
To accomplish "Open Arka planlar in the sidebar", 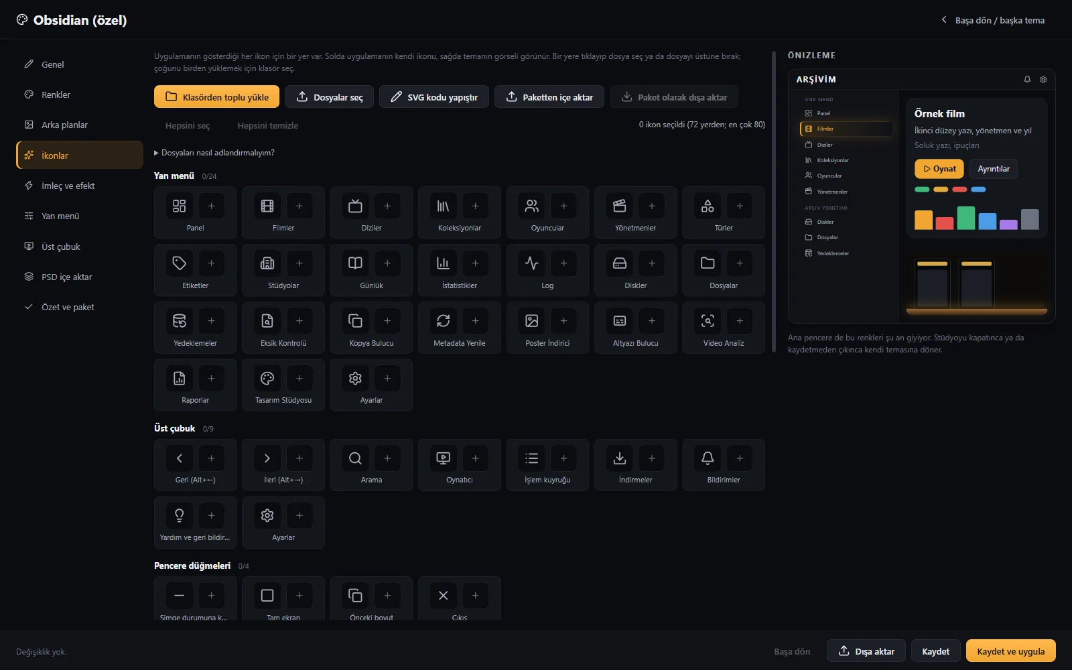I will [80, 125].
